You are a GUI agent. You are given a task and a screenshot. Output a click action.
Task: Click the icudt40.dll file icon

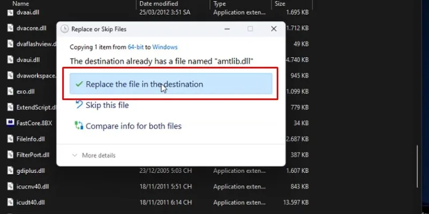[x=10, y=202]
